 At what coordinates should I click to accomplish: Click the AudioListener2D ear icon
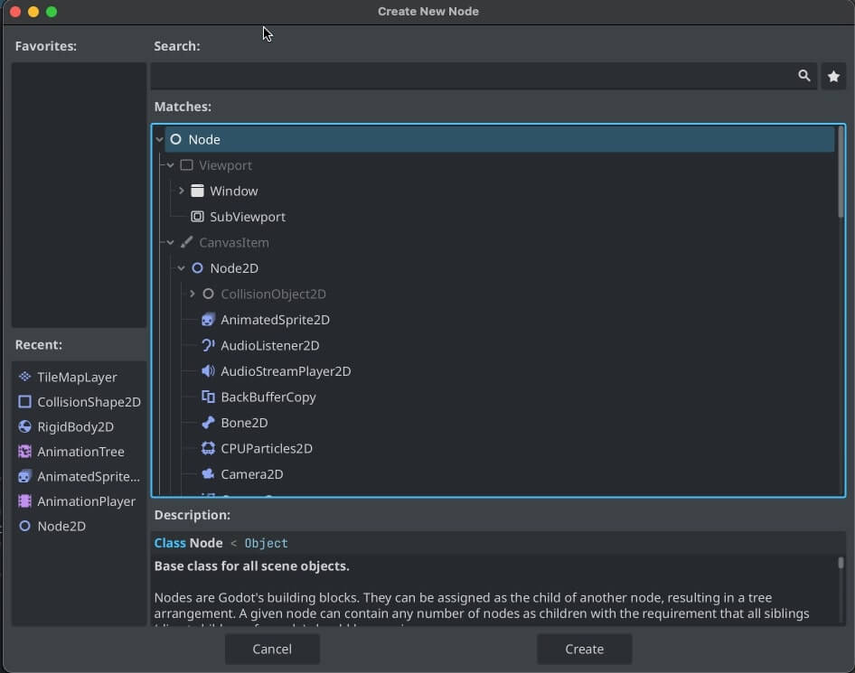[x=208, y=345]
